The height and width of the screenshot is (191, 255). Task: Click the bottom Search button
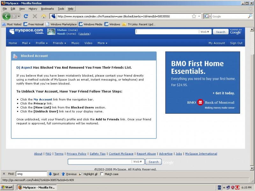click(x=153, y=162)
